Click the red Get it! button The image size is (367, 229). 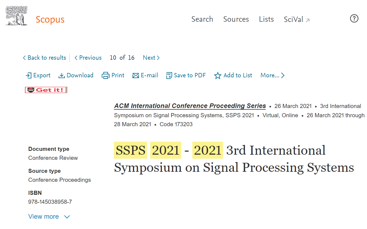pyautogui.click(x=46, y=90)
